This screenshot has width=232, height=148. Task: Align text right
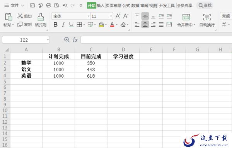click(x=153, y=24)
